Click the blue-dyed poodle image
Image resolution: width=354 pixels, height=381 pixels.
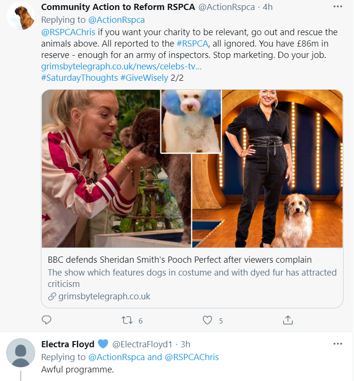coord(191,122)
